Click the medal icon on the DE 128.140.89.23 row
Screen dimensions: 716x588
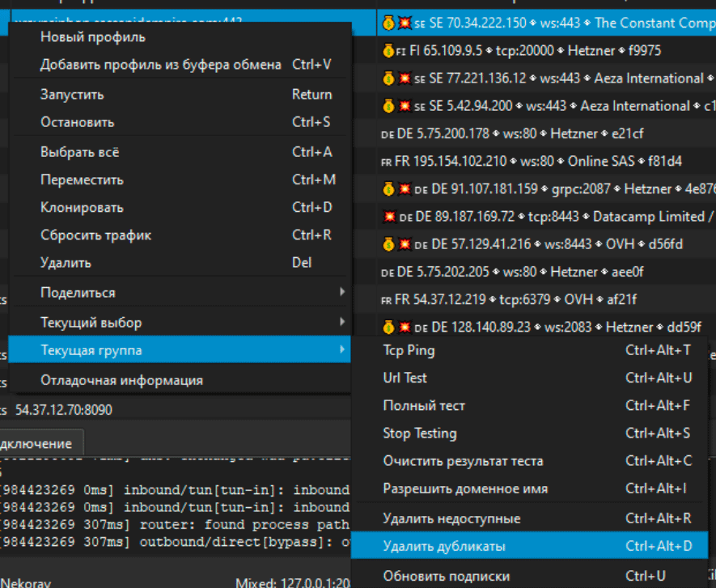388,328
